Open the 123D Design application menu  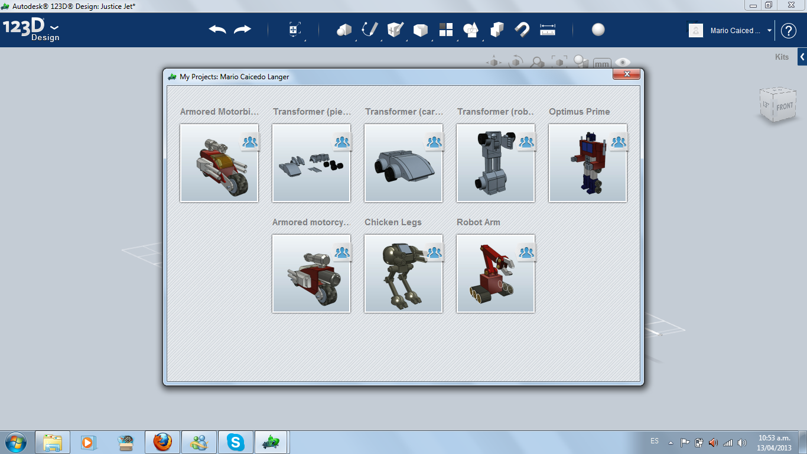pos(31,30)
